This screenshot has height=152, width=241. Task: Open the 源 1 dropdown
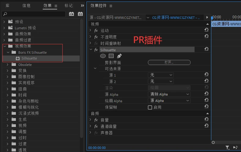point(161,75)
